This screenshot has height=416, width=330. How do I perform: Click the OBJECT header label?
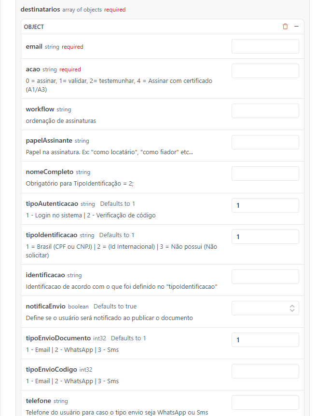point(34,27)
